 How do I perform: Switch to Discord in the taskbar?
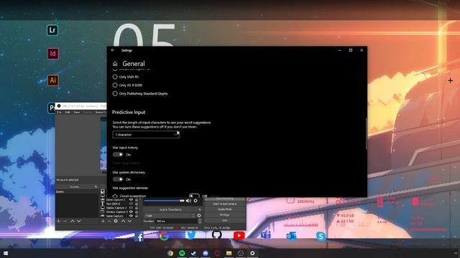[x=206, y=253]
